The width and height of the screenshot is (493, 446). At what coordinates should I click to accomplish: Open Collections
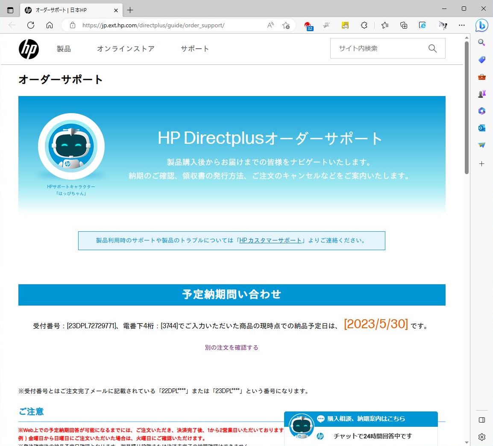404,25
